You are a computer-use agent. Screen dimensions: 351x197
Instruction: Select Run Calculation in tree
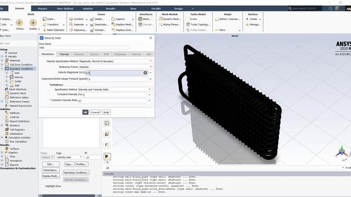18,142
